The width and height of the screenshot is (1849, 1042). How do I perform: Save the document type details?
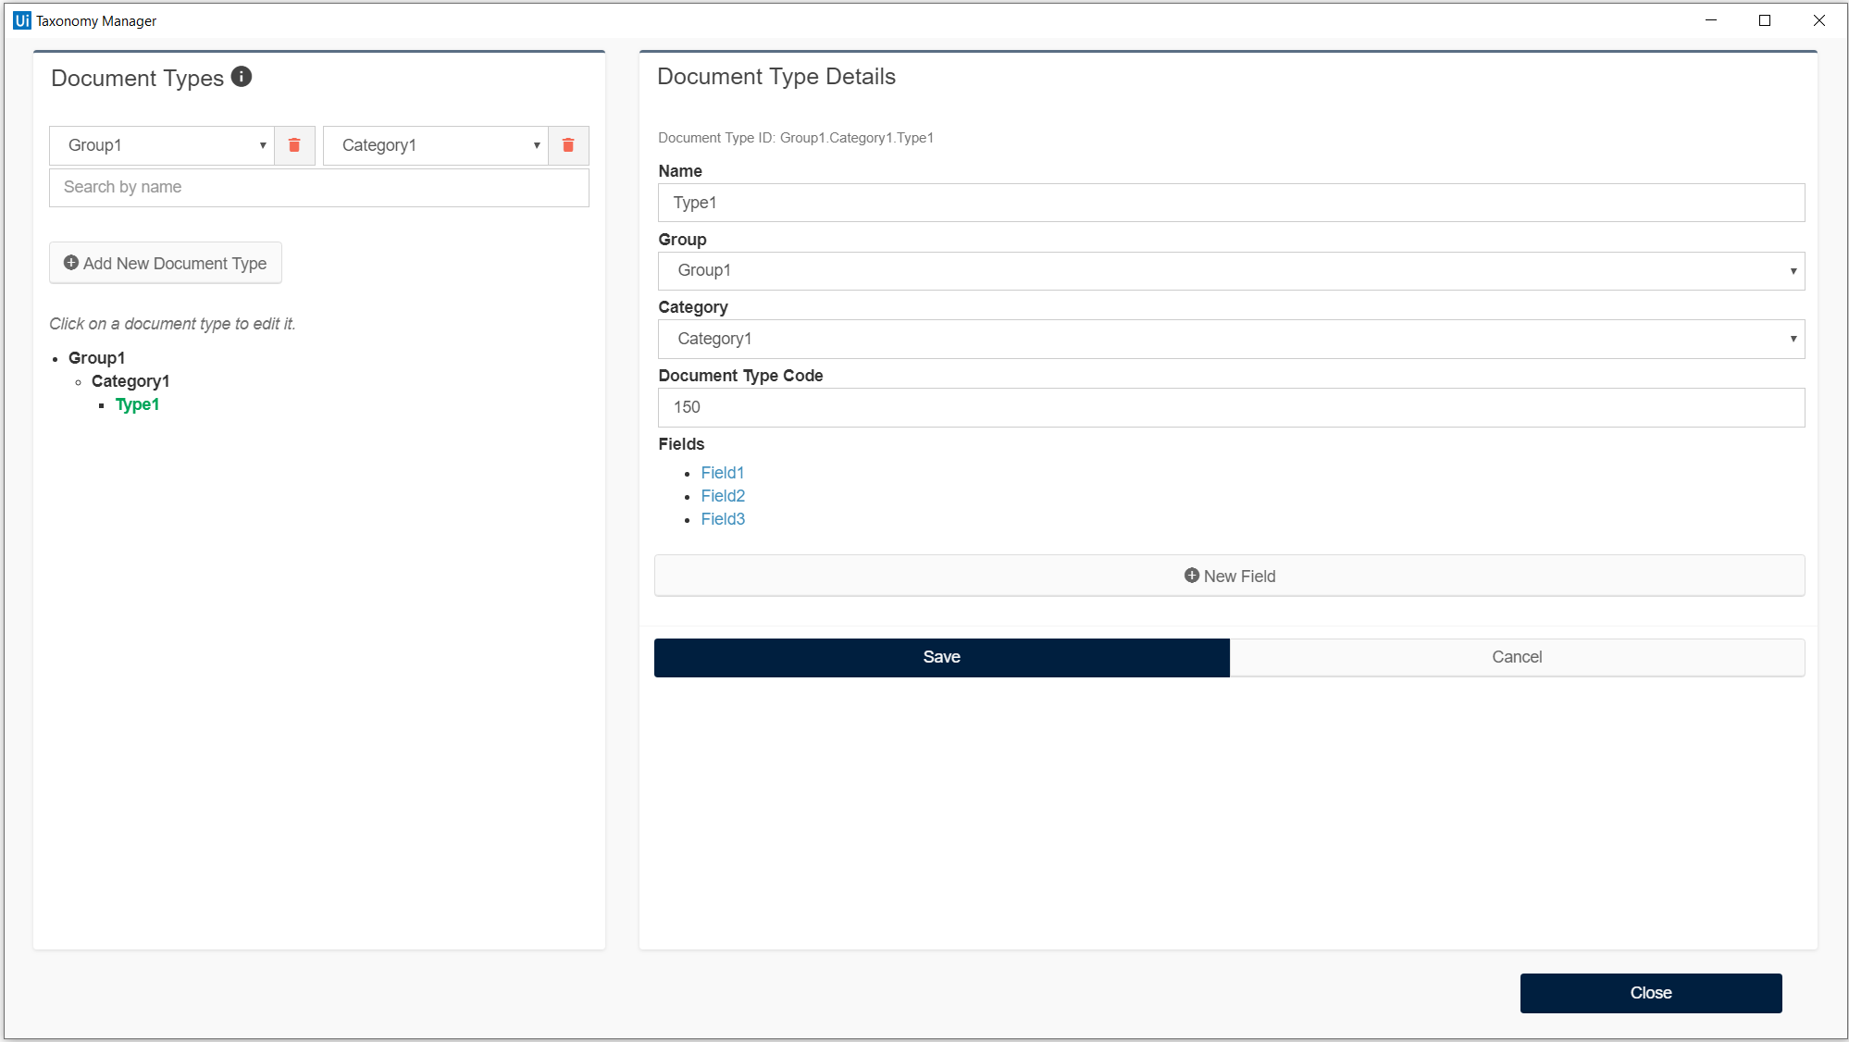coord(941,657)
